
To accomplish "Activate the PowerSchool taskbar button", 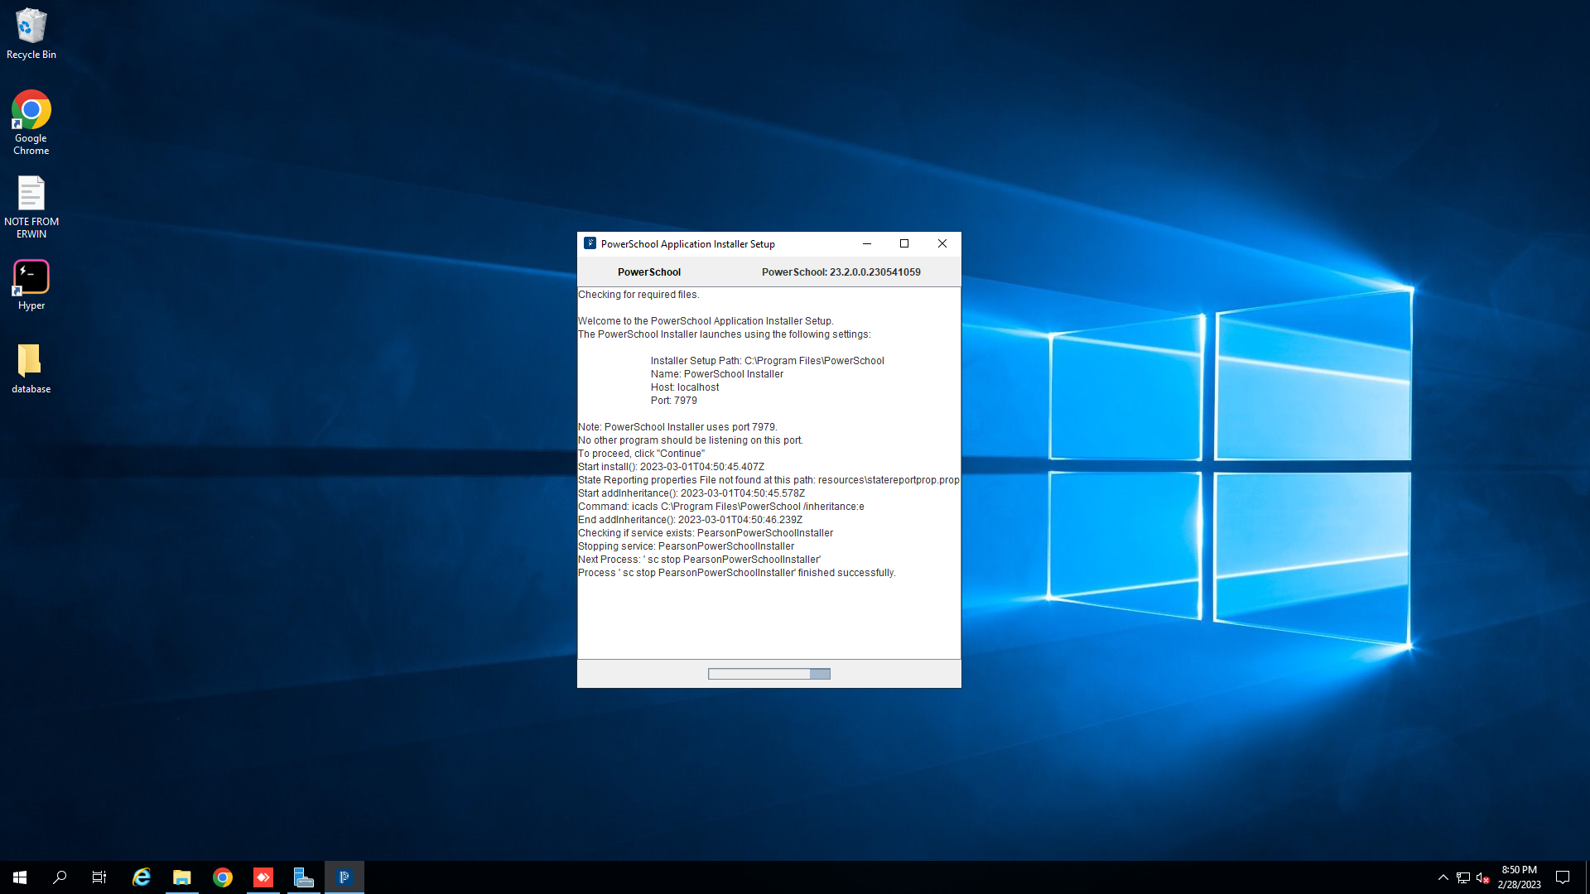I will (344, 877).
